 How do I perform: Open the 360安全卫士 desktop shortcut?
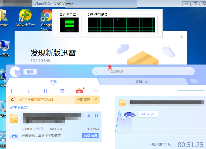pos(25,18)
